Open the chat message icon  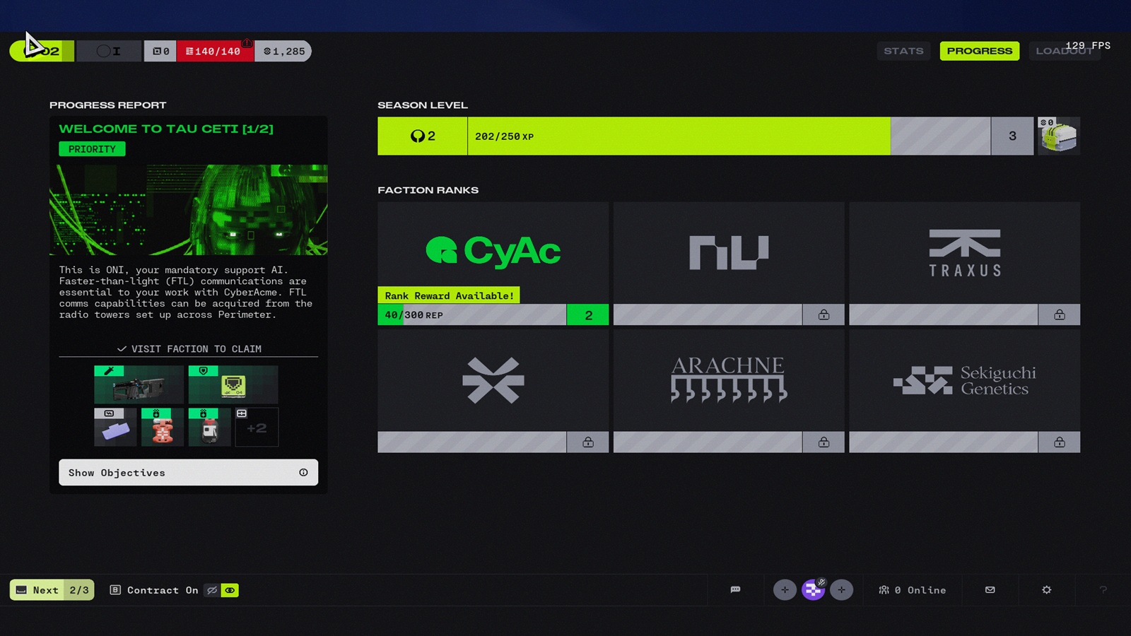735,589
